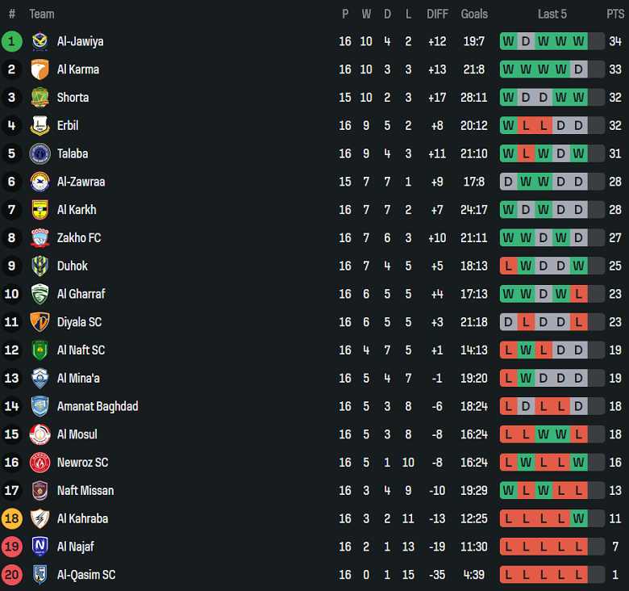This screenshot has height=591, width=629.
Task: Click the Al-Jawiya club crest icon
Action: 40,41
